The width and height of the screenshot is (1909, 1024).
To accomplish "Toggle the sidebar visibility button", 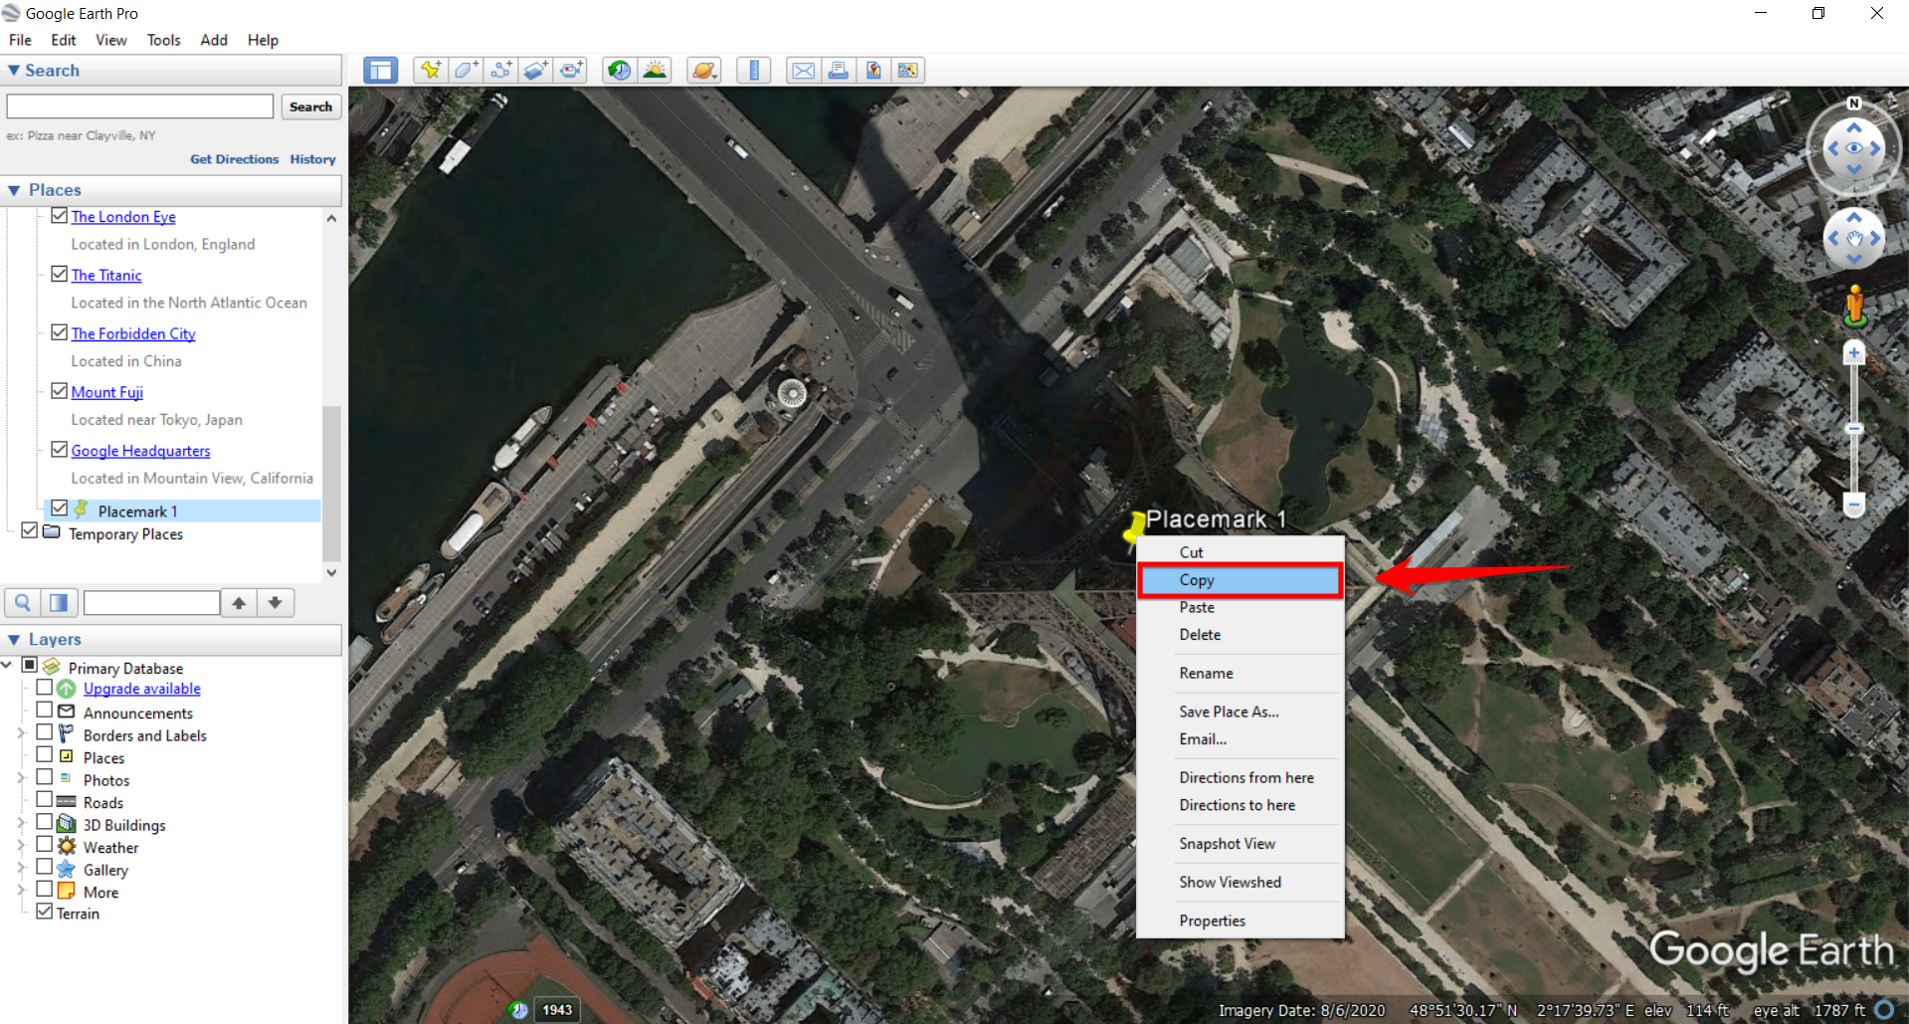I will click(380, 70).
